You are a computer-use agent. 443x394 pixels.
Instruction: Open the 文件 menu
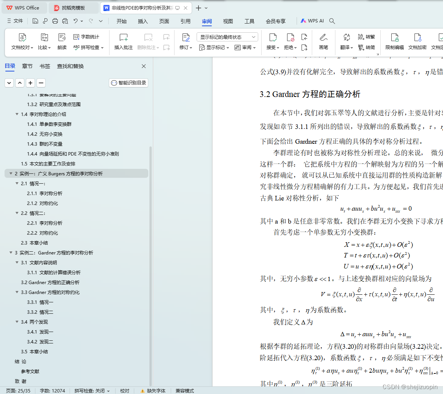(x=15, y=21)
